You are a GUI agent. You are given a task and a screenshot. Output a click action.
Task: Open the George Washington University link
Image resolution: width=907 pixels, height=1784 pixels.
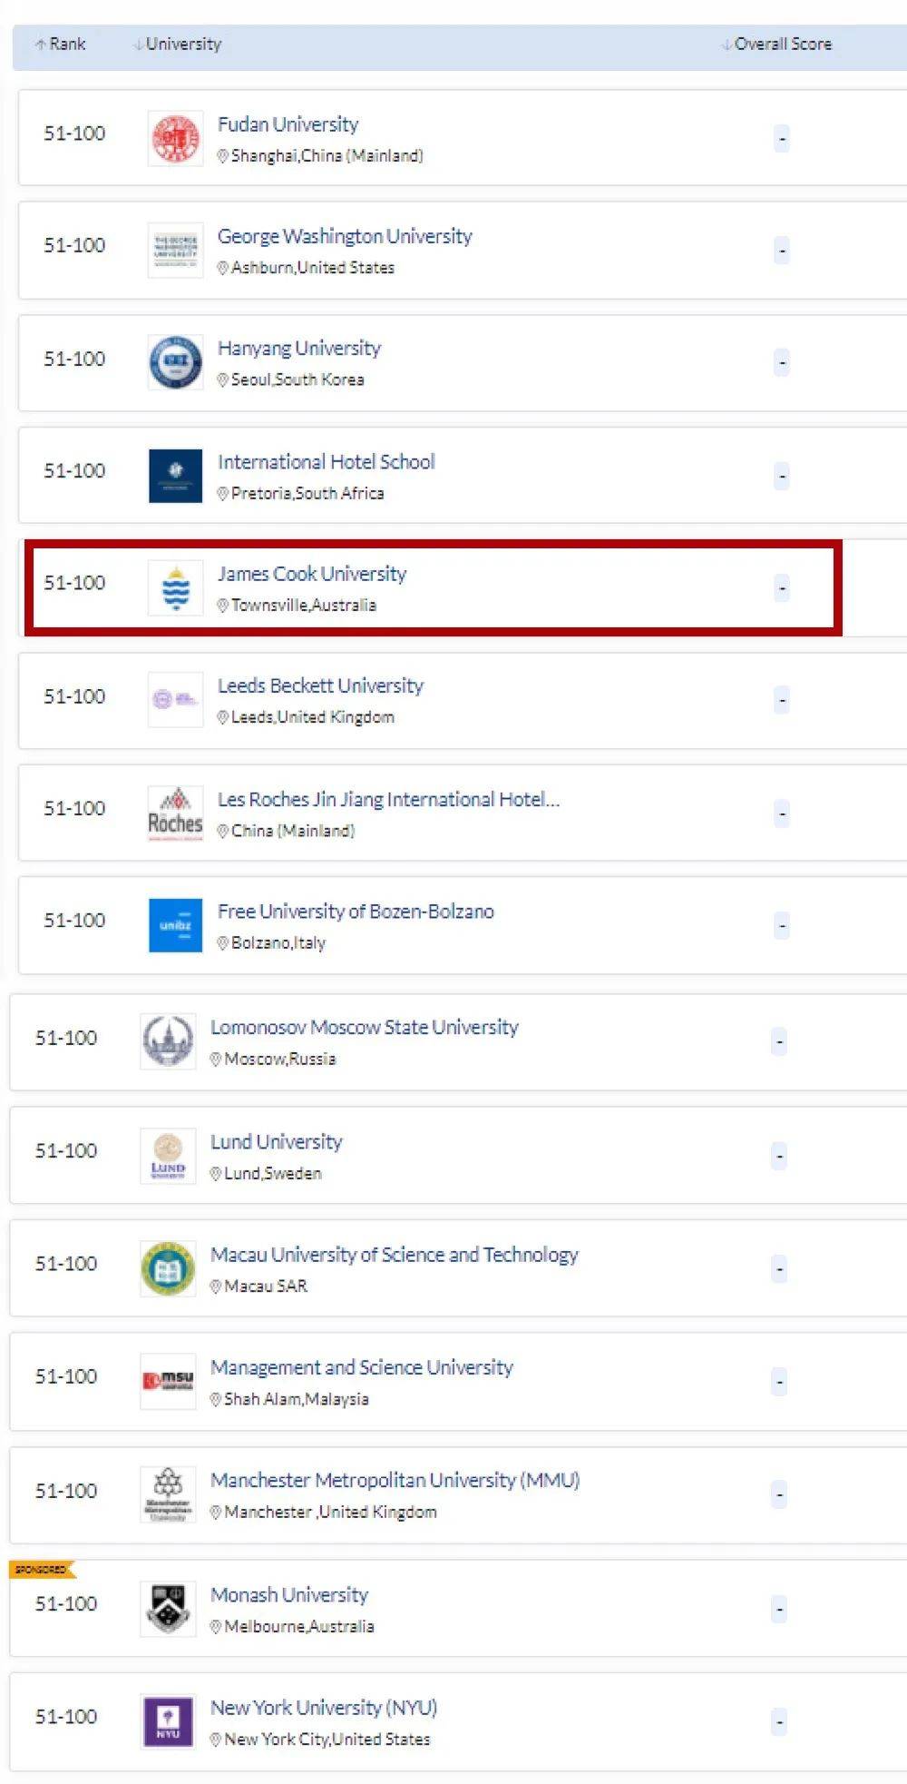345,236
